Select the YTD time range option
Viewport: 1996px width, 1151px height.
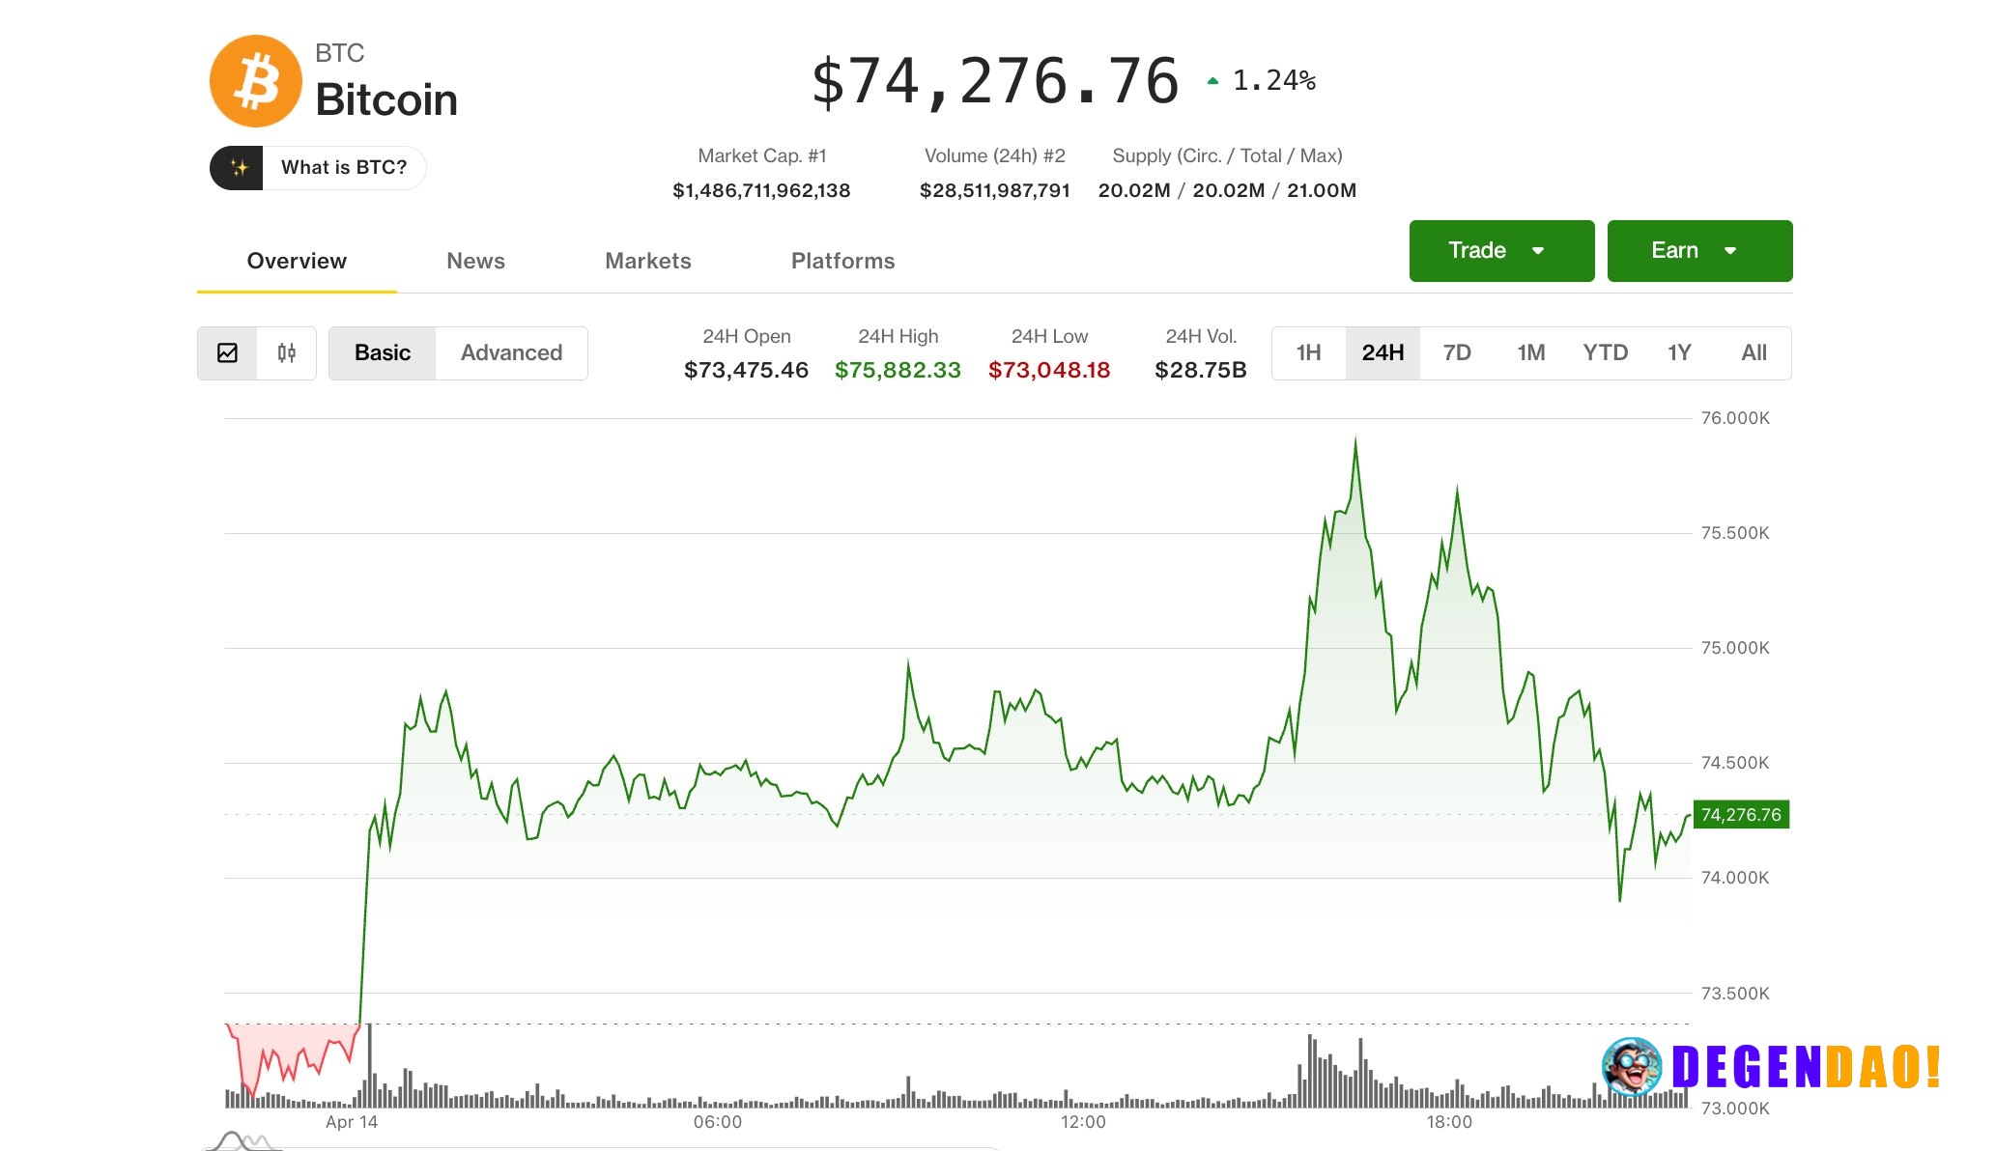(x=1607, y=353)
